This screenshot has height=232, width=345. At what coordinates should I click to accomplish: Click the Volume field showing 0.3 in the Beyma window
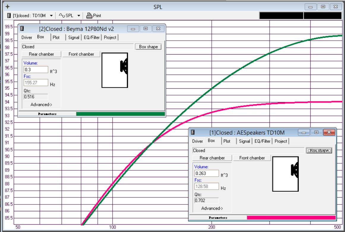coord(36,70)
